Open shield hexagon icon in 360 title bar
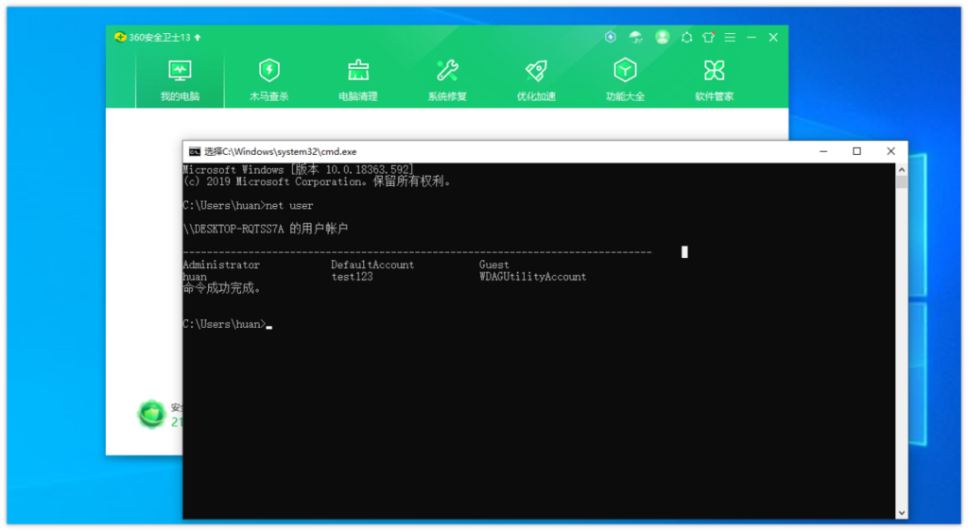 tap(611, 37)
